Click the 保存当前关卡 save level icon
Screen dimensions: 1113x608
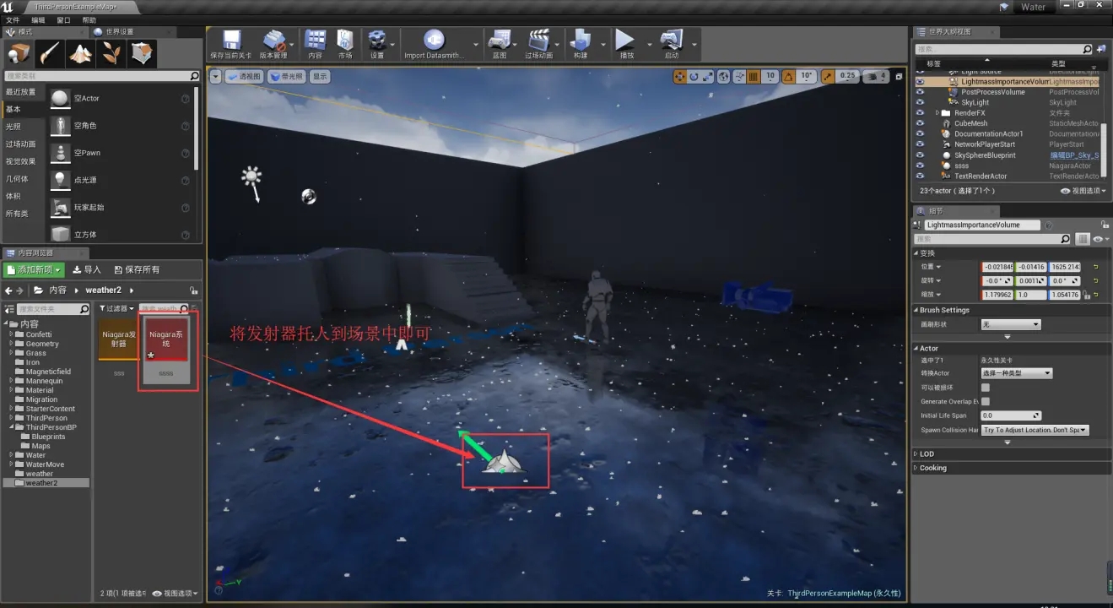coord(230,44)
